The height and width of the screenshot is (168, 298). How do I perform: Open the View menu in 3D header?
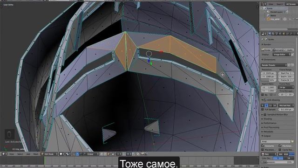coord(12,154)
